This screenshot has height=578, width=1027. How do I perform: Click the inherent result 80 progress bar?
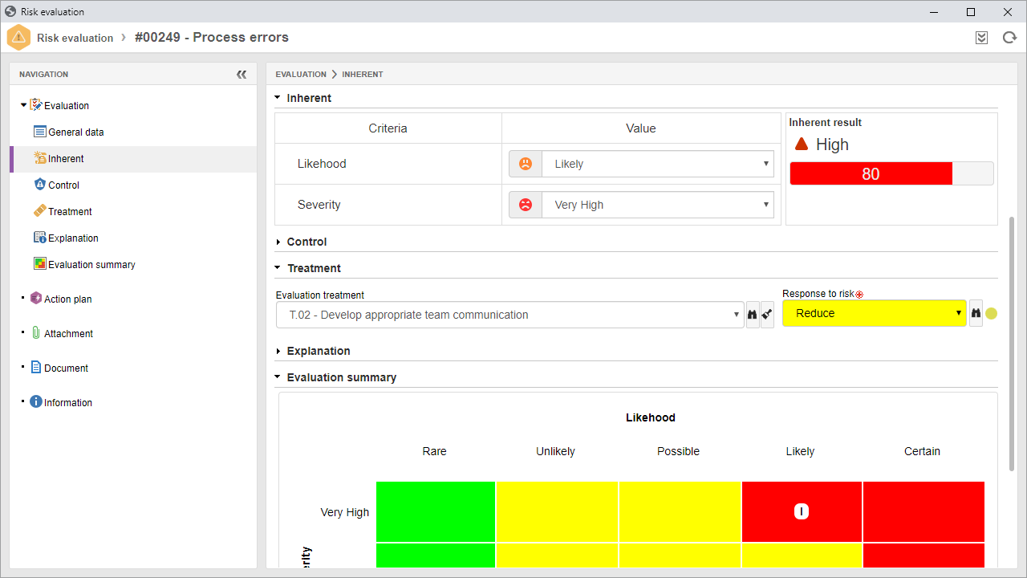click(x=891, y=173)
